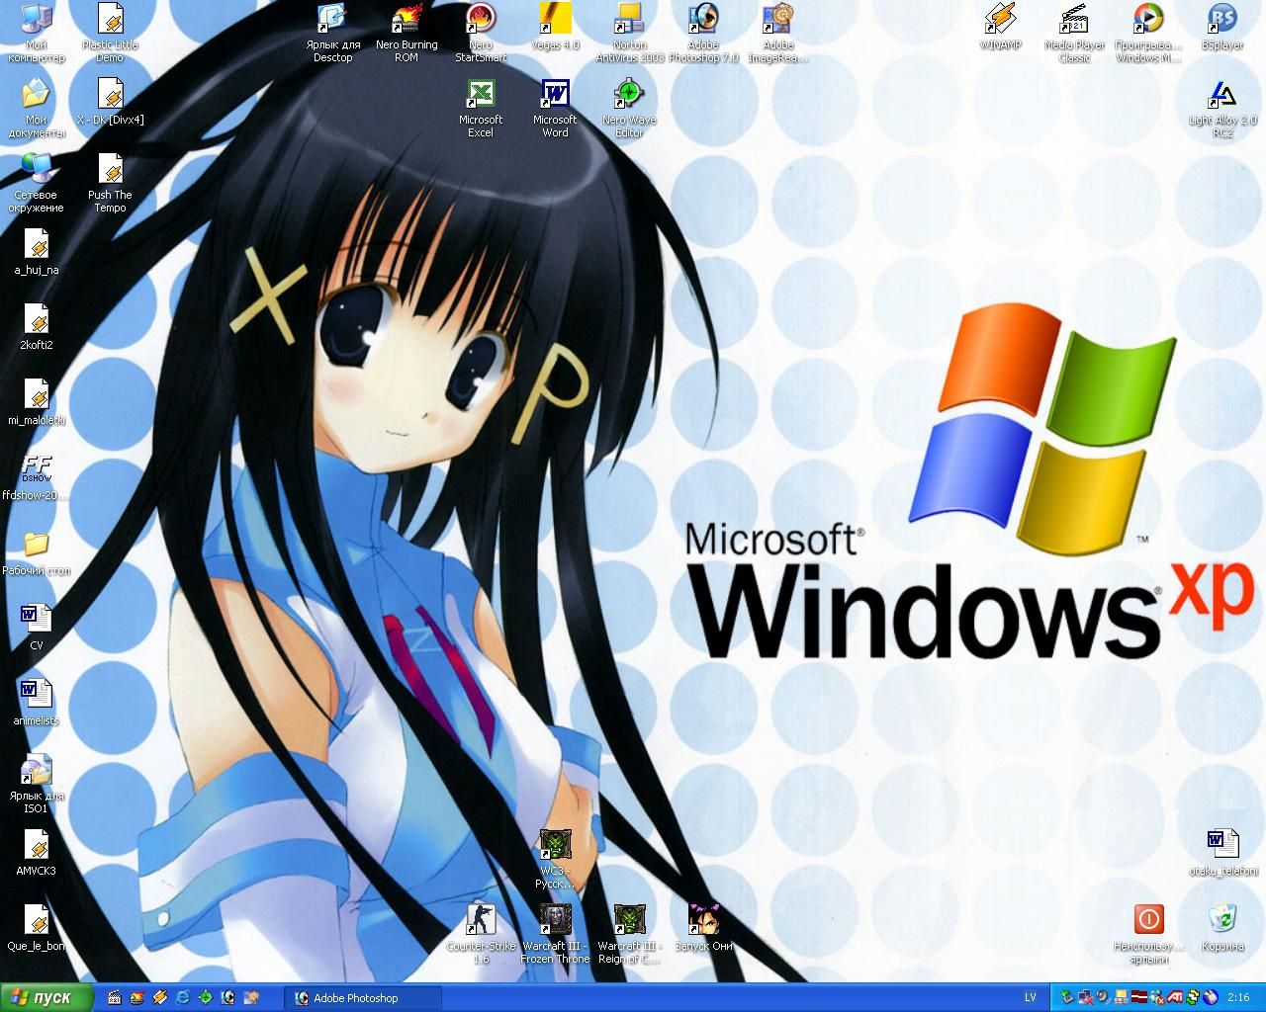Click the Latvian flag tray icon
The height and width of the screenshot is (1012, 1266).
[x=1139, y=997]
